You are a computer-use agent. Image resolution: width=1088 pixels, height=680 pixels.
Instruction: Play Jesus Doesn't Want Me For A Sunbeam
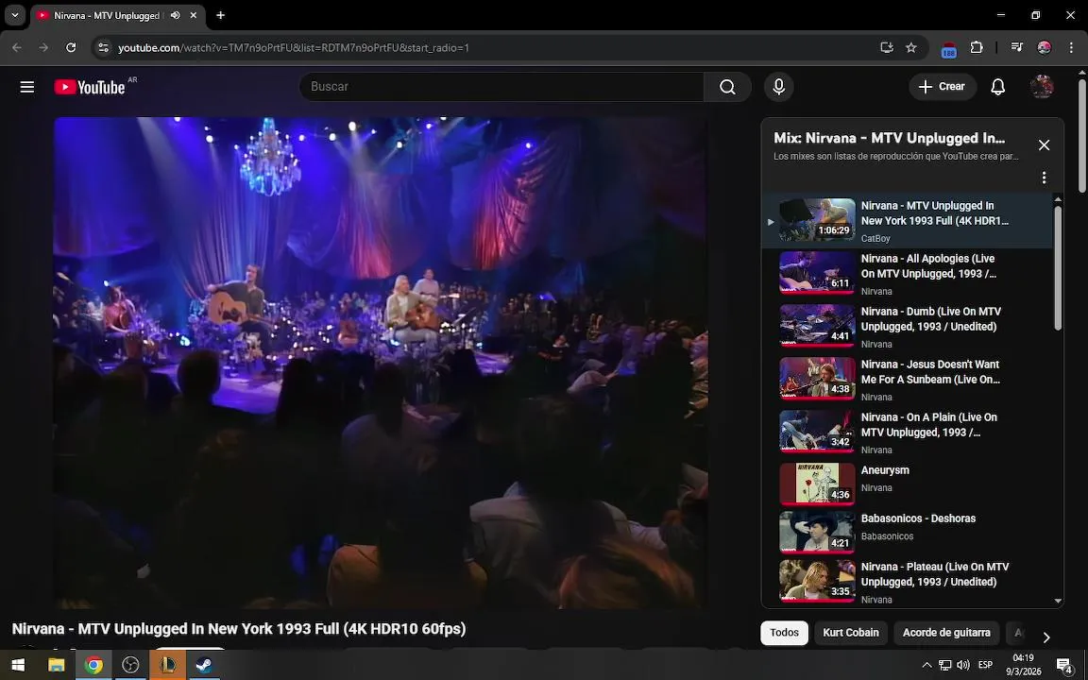[x=907, y=380]
